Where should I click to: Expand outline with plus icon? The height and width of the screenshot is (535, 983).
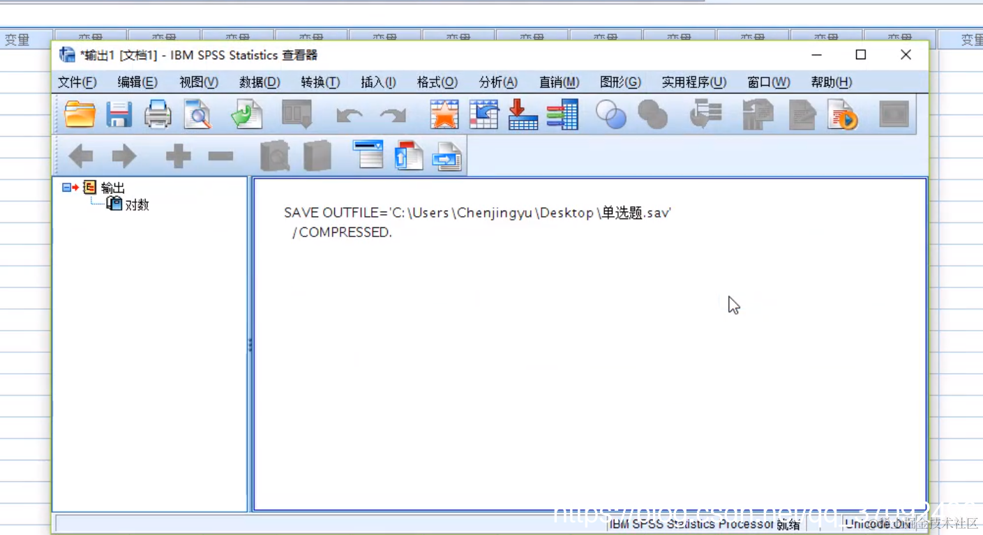point(178,156)
